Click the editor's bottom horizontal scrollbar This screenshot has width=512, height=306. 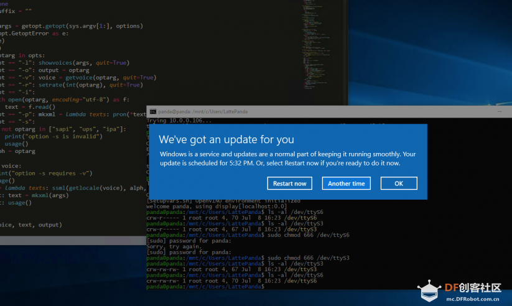(x=73, y=240)
